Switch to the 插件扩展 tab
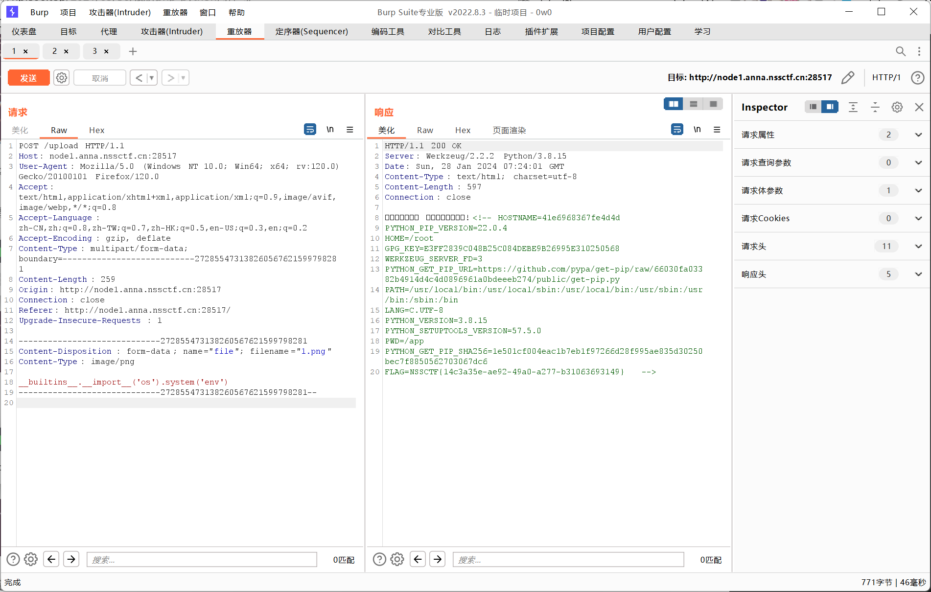The height and width of the screenshot is (592, 931). pyautogui.click(x=541, y=31)
